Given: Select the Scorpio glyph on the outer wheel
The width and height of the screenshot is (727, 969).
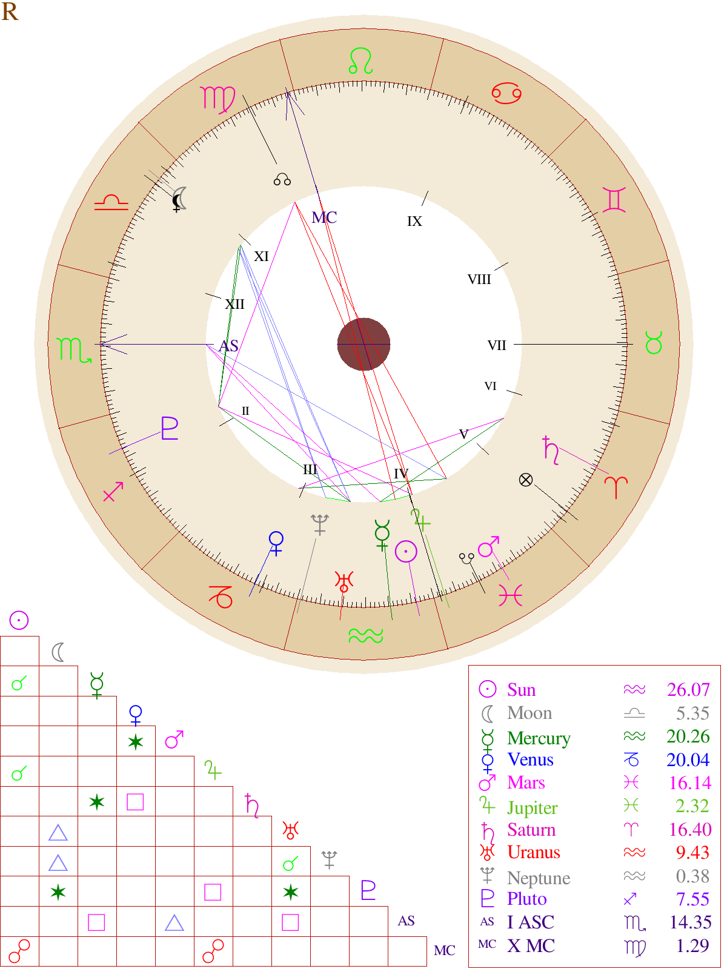Looking at the screenshot, I should click(x=74, y=350).
